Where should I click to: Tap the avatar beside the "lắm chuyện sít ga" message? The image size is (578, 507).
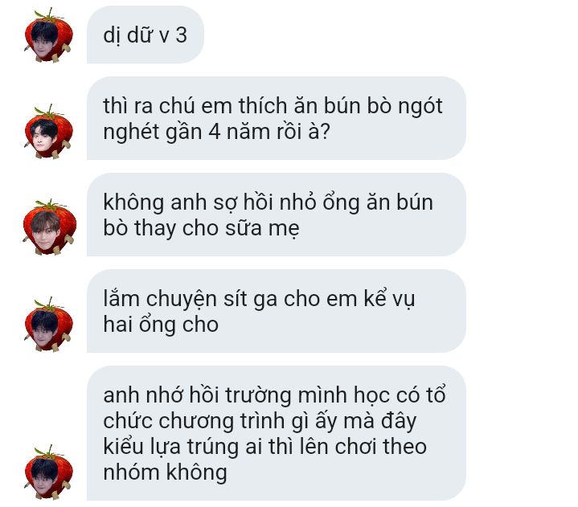pyautogui.click(x=49, y=325)
